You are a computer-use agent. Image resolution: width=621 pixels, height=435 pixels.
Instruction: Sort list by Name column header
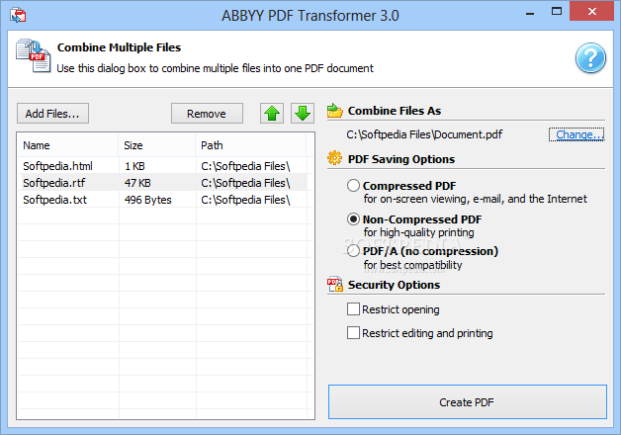[67, 145]
